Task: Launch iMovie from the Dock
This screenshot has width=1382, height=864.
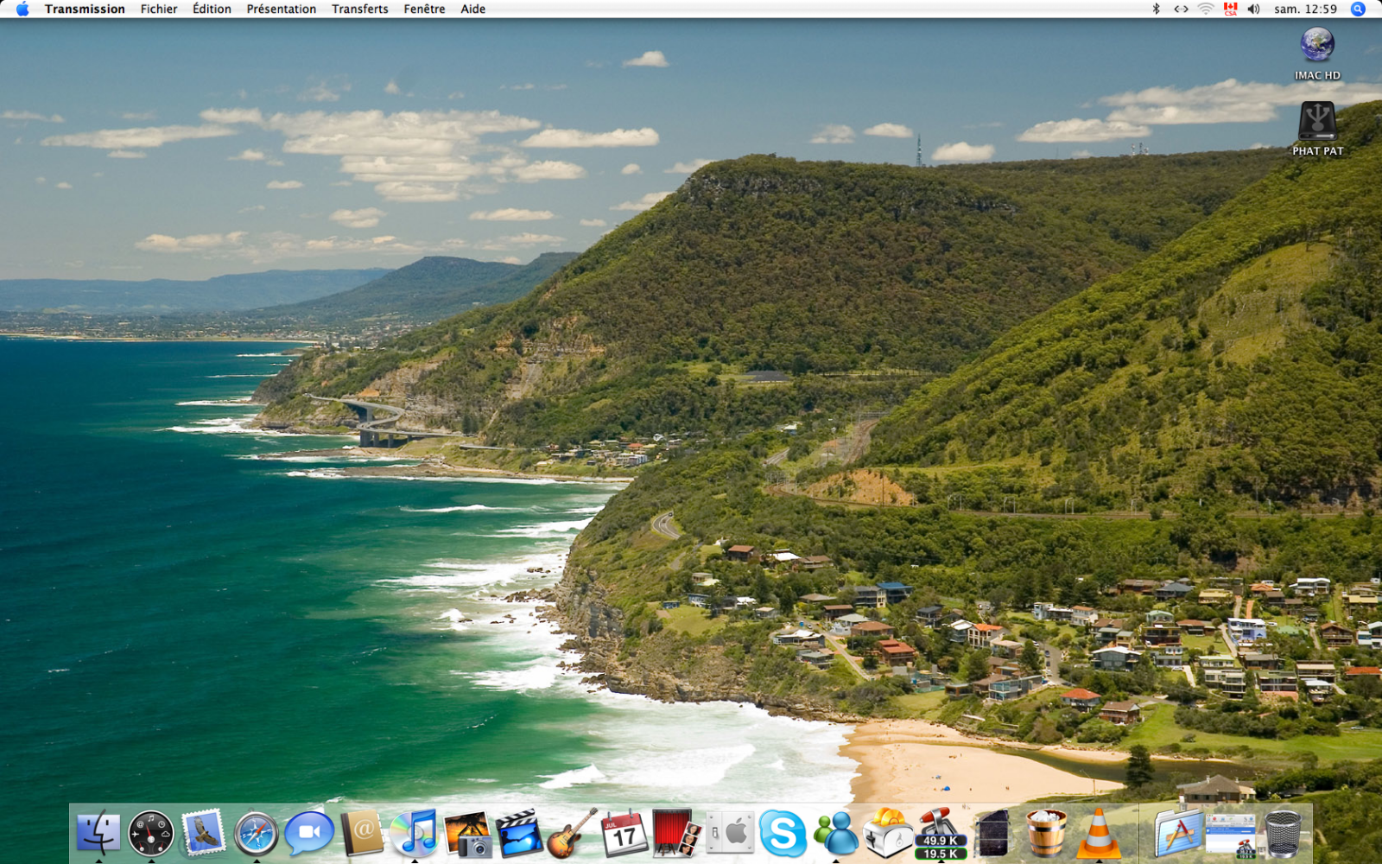Action: point(519,834)
